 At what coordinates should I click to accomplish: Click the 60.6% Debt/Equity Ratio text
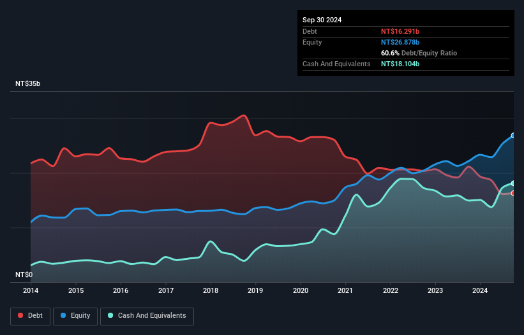tap(419, 53)
